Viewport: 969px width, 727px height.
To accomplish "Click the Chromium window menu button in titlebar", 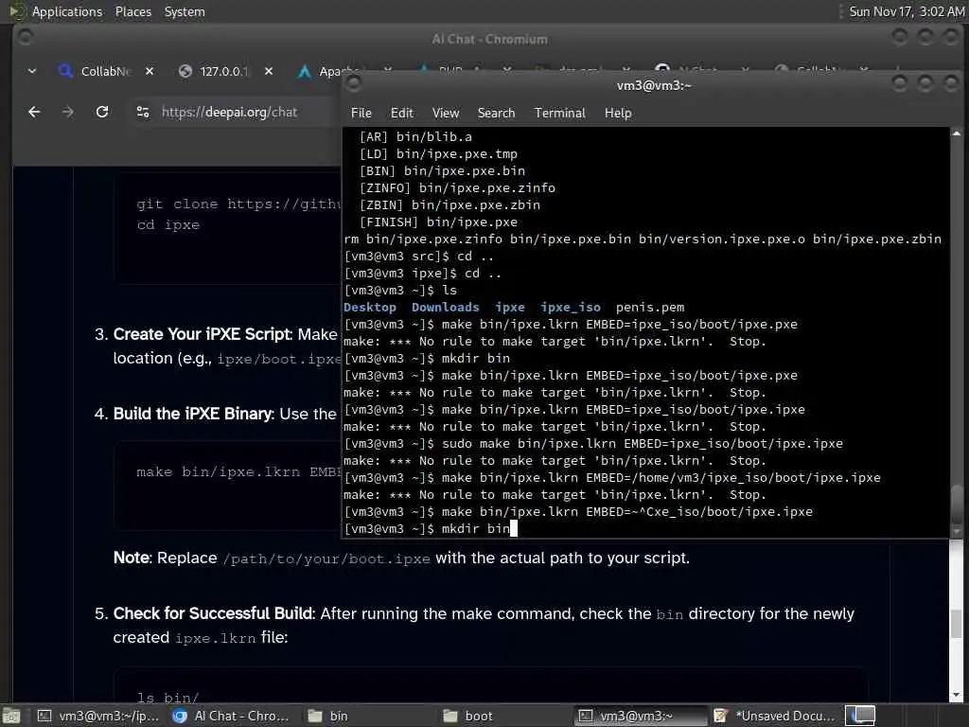I will pos(26,38).
